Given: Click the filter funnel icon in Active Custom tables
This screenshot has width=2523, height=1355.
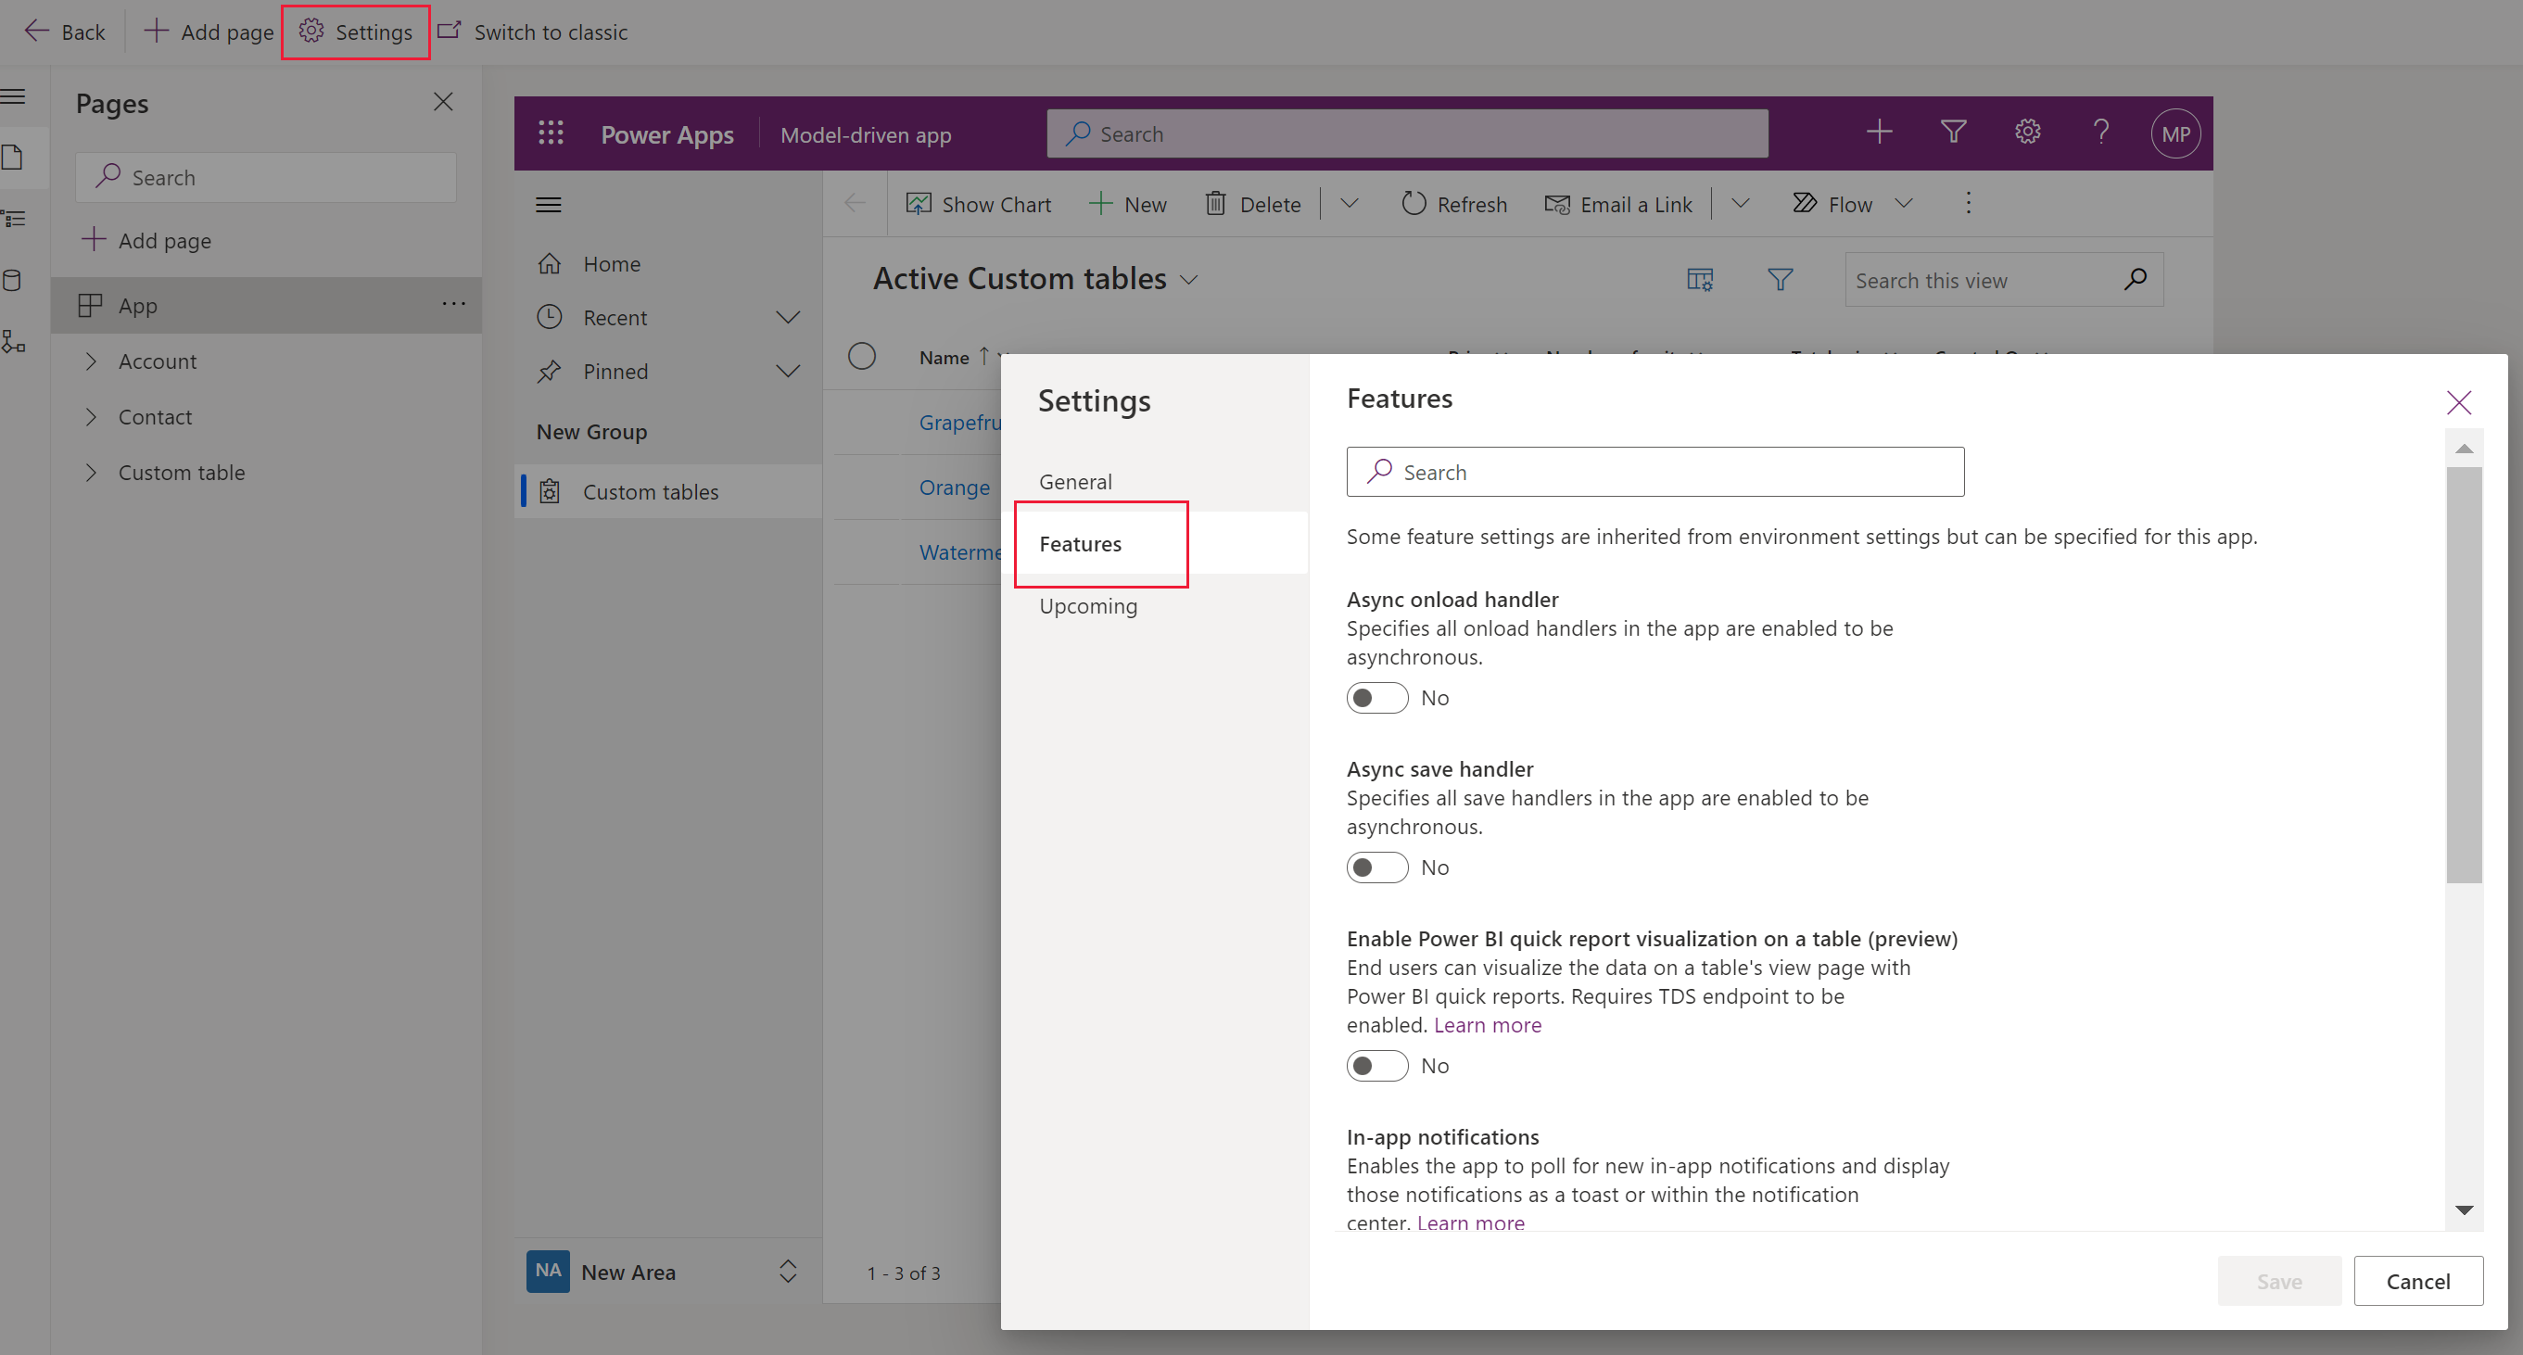Looking at the screenshot, I should tap(1781, 279).
